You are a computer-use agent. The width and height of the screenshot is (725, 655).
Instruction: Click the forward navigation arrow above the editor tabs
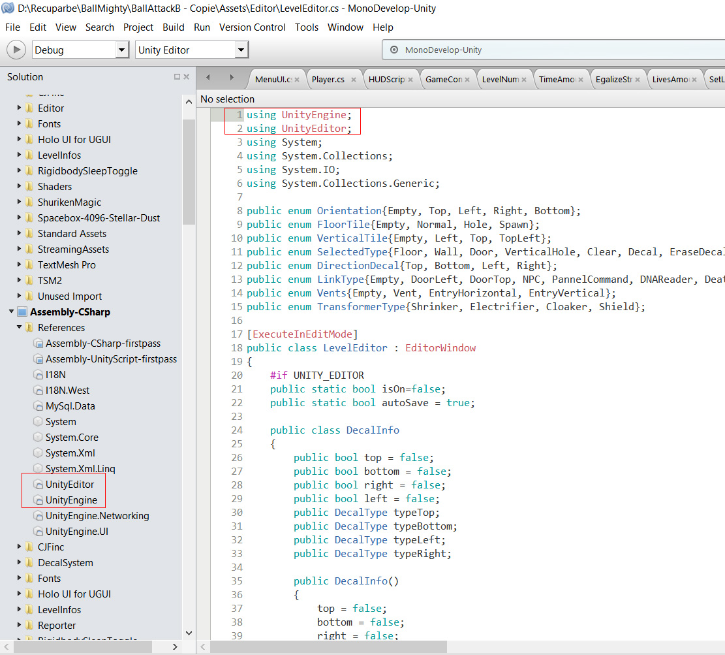point(231,77)
